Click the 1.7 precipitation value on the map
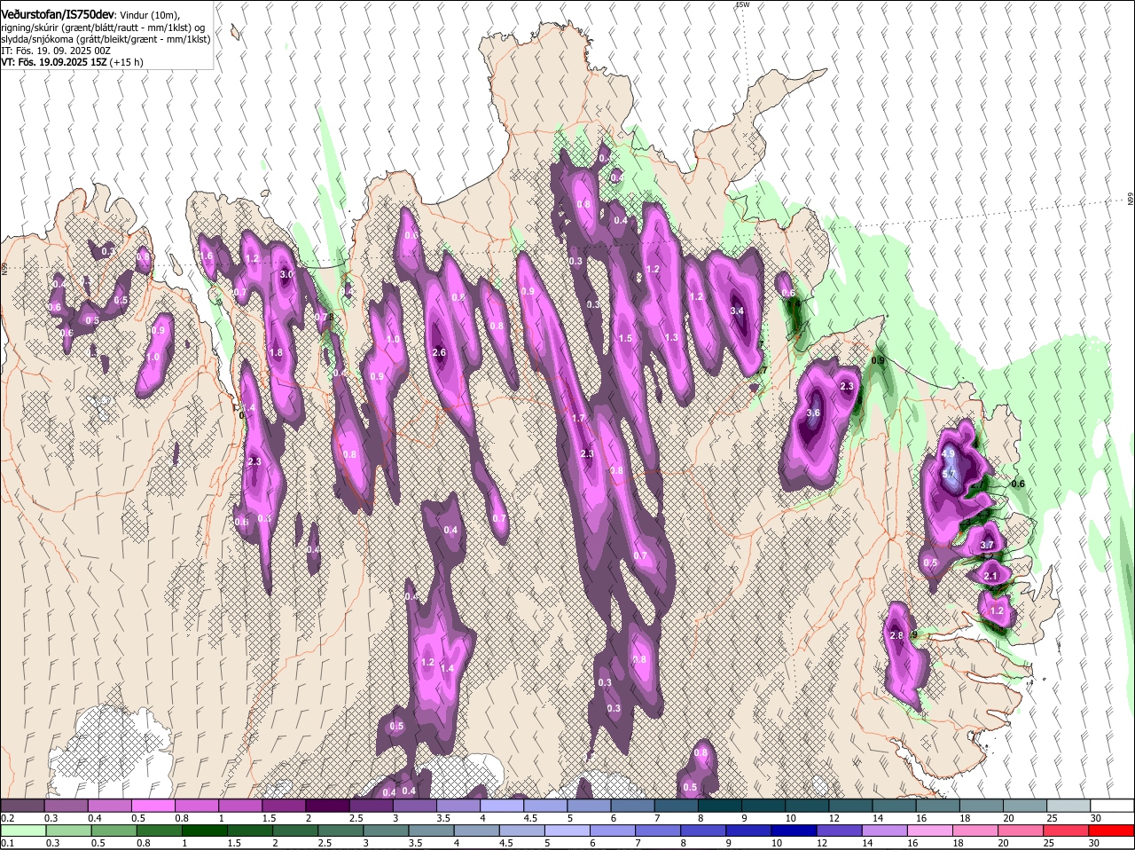 pos(579,419)
